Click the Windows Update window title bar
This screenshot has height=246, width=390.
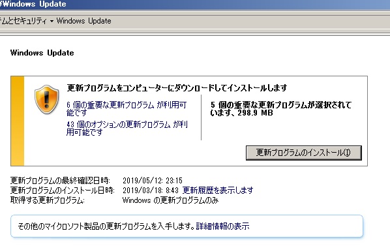195,4
